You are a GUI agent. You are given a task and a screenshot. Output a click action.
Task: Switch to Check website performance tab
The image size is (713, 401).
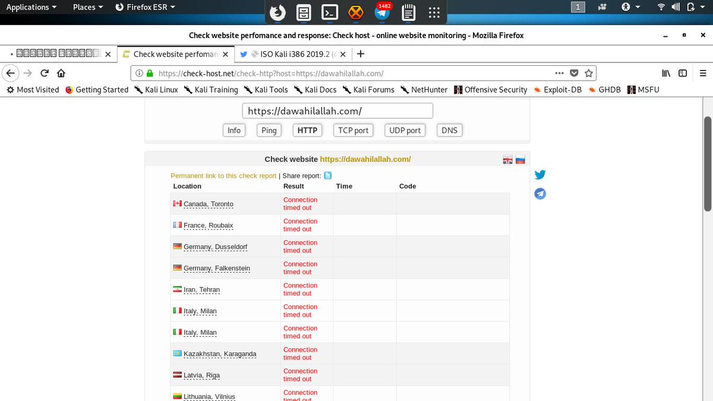[175, 54]
